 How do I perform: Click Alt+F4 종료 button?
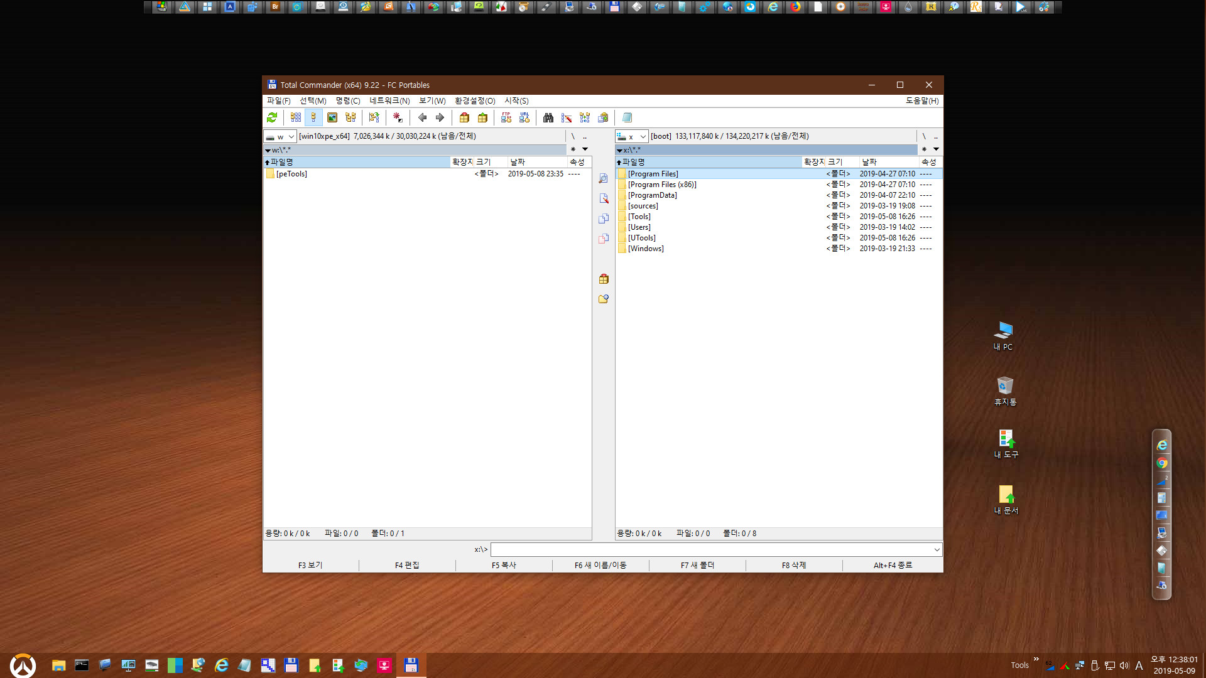[x=893, y=565]
